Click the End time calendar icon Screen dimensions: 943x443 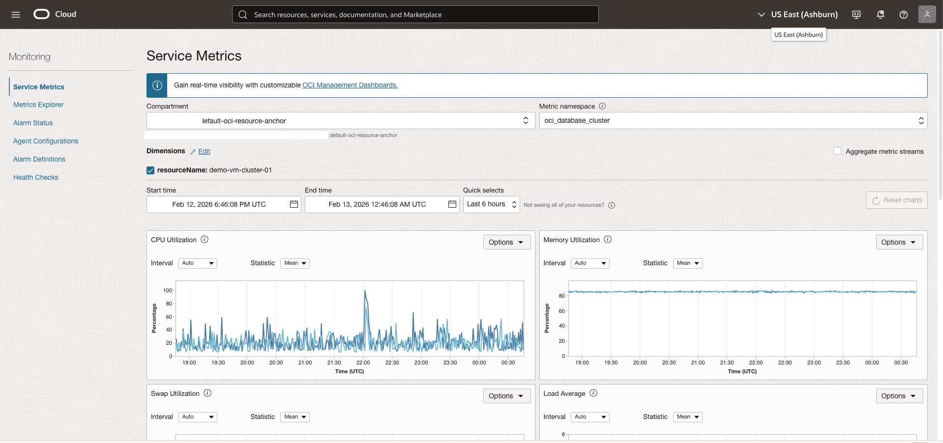click(452, 204)
